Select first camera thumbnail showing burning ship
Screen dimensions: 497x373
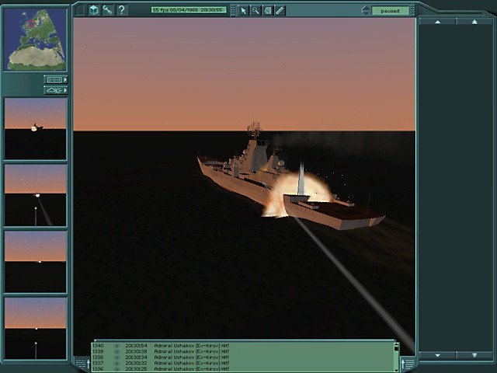(35, 128)
